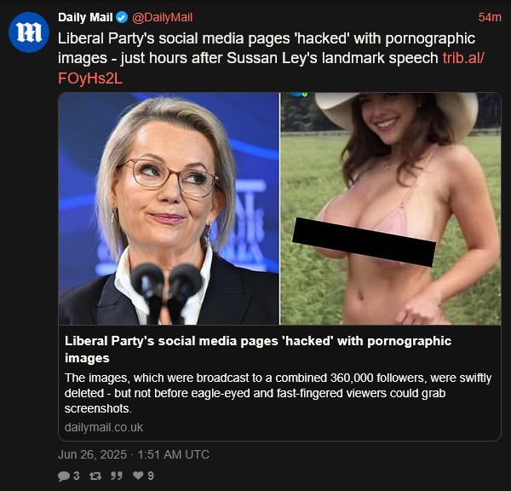
Task: Click the like count number 9
Action: click(151, 476)
